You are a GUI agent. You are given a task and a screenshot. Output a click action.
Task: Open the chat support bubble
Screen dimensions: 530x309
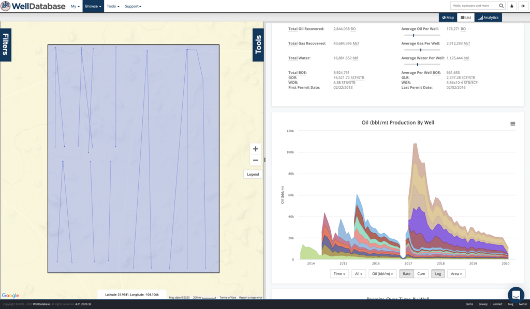click(x=516, y=295)
